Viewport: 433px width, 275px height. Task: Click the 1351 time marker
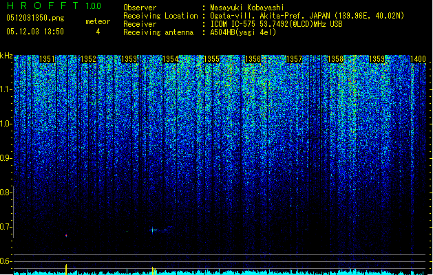47,59
